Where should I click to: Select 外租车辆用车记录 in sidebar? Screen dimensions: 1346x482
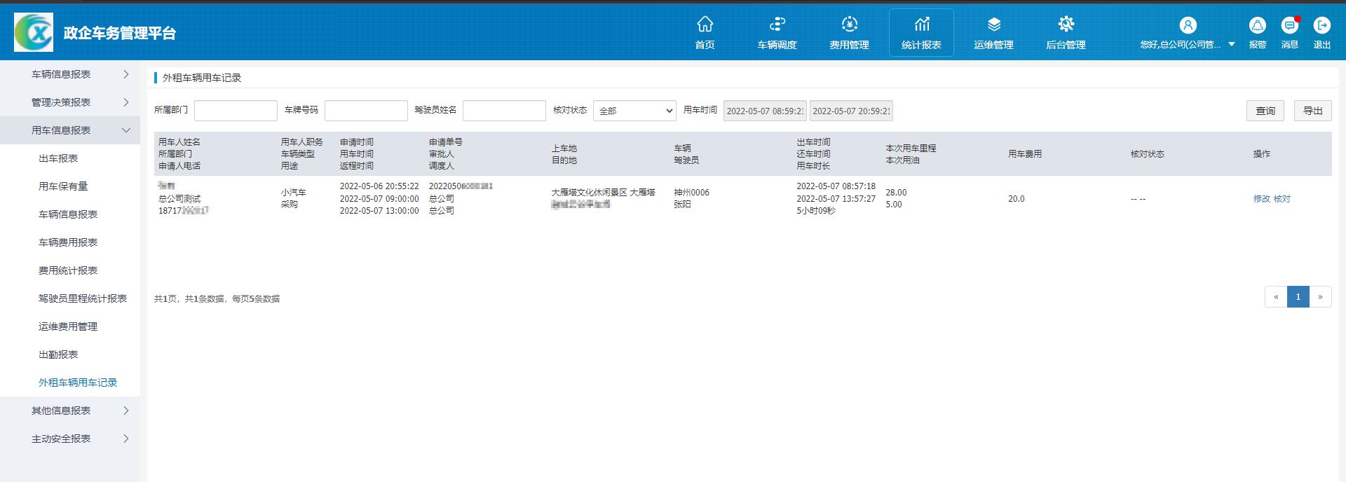pyautogui.click(x=78, y=383)
